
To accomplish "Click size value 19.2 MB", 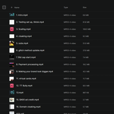I will (86, 64).
